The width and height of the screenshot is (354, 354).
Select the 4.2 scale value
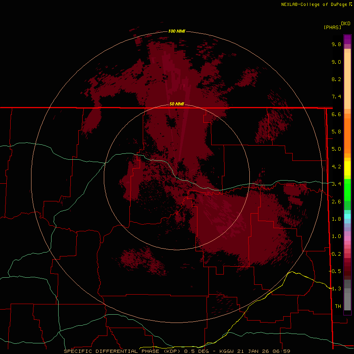click(x=336, y=167)
